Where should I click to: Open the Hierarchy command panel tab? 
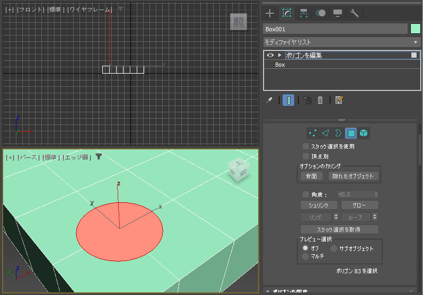[x=304, y=13]
